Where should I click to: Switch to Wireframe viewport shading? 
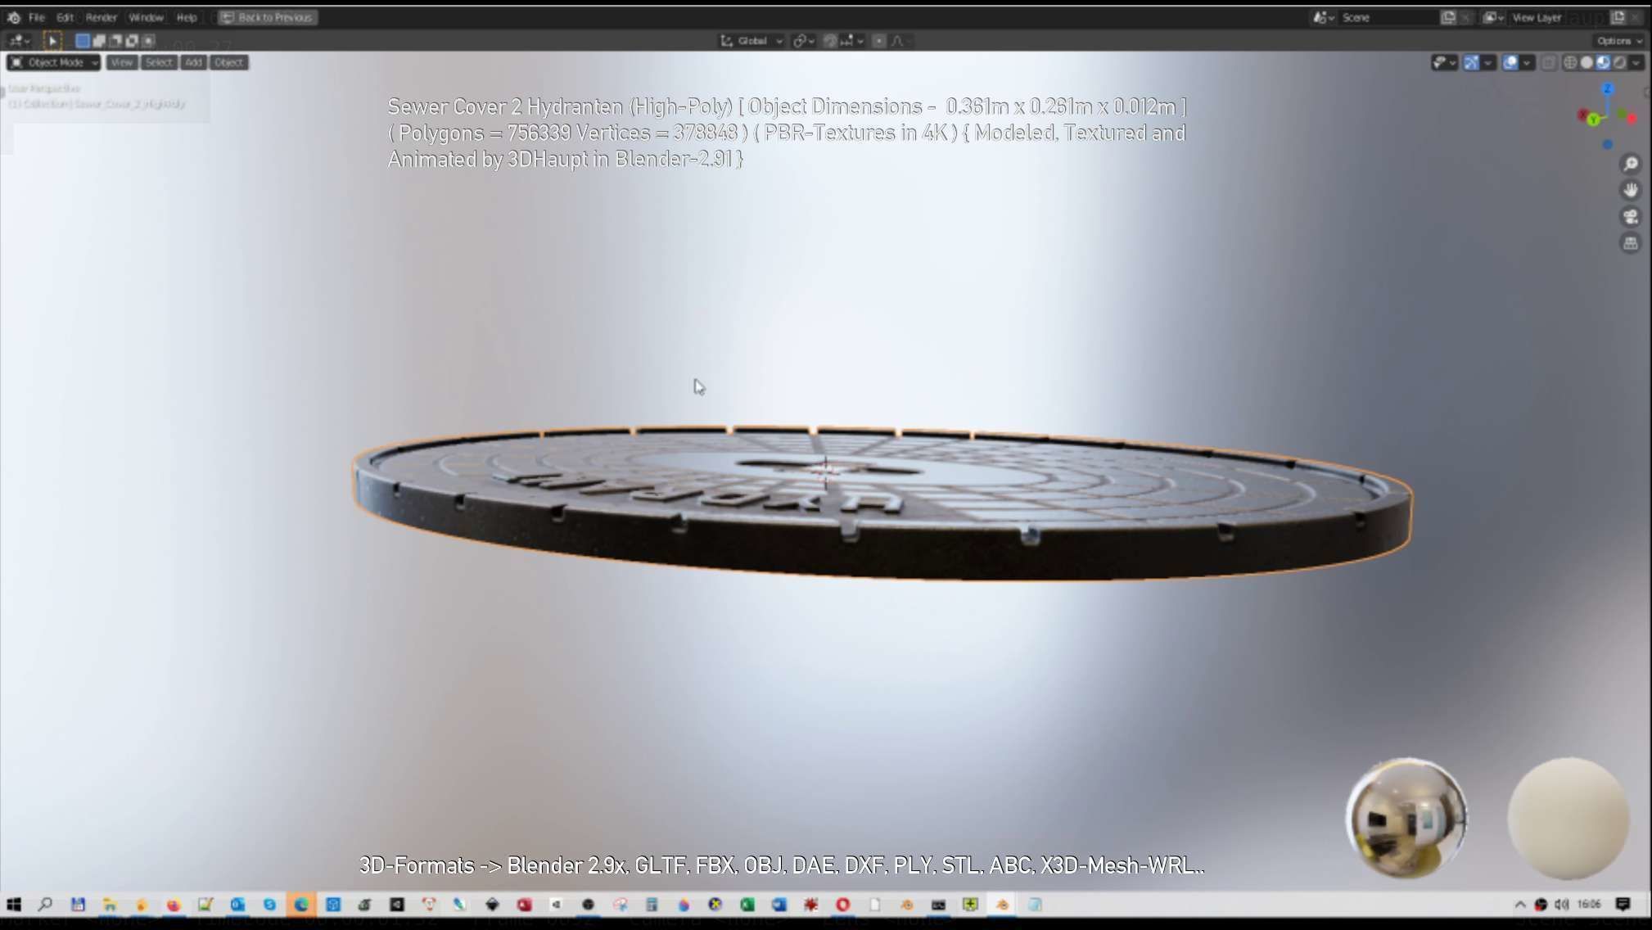1570,62
